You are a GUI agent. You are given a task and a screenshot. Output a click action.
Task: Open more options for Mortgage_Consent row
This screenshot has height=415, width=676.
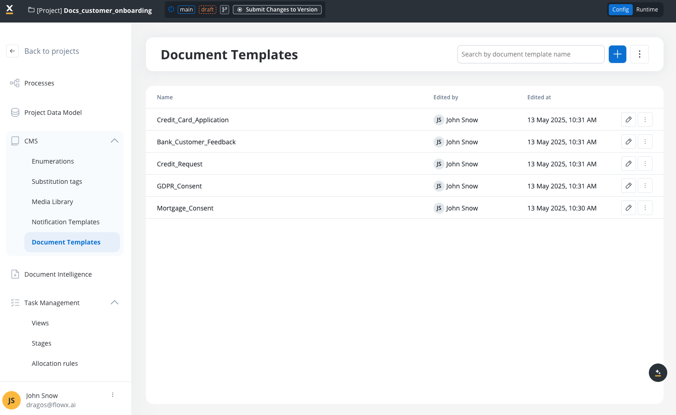pyautogui.click(x=645, y=208)
